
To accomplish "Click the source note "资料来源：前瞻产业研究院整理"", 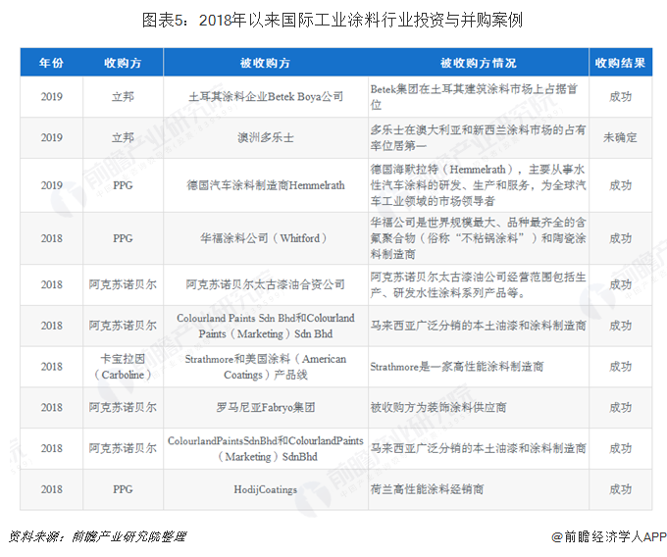I will [x=97, y=537].
